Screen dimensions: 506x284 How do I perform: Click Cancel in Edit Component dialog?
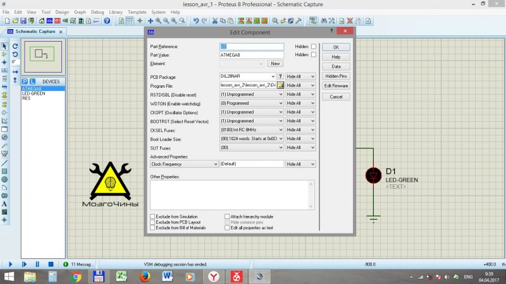coord(336,97)
